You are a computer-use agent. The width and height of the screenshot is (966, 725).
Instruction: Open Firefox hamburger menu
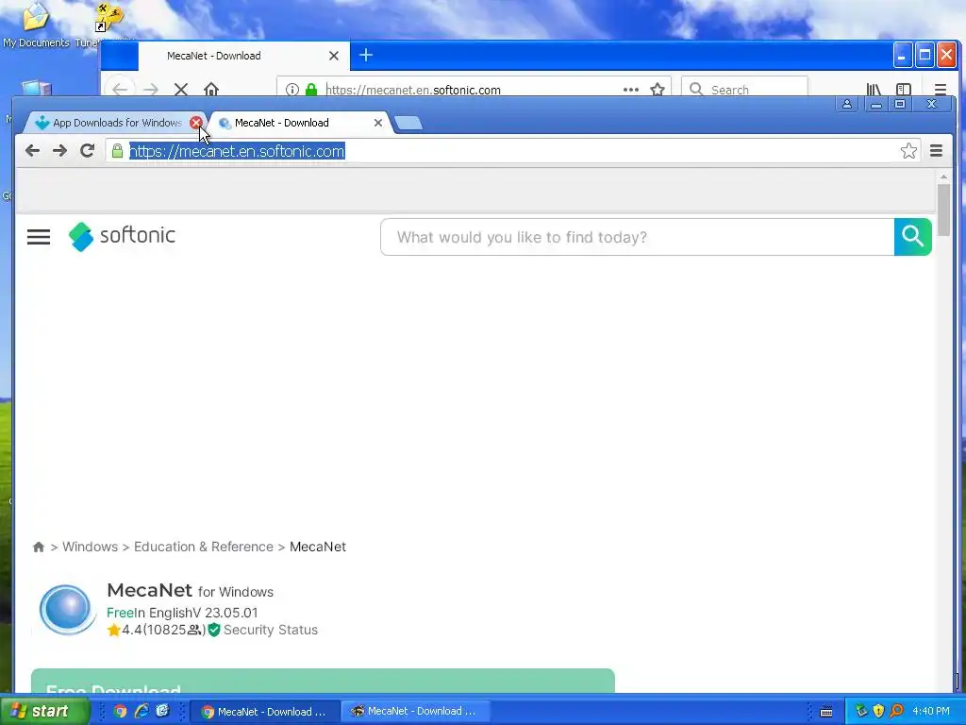tap(941, 90)
